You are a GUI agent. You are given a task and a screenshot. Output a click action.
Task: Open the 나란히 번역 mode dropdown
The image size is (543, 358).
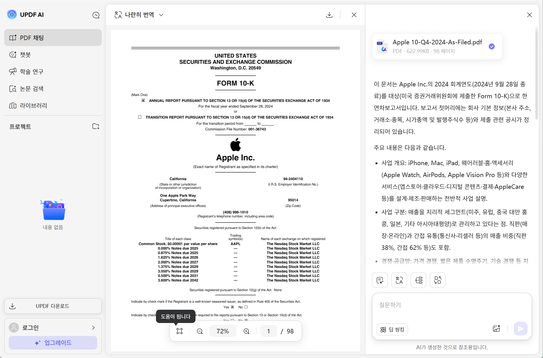[161, 15]
